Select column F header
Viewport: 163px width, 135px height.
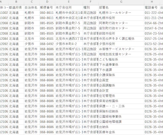click(91, 2)
